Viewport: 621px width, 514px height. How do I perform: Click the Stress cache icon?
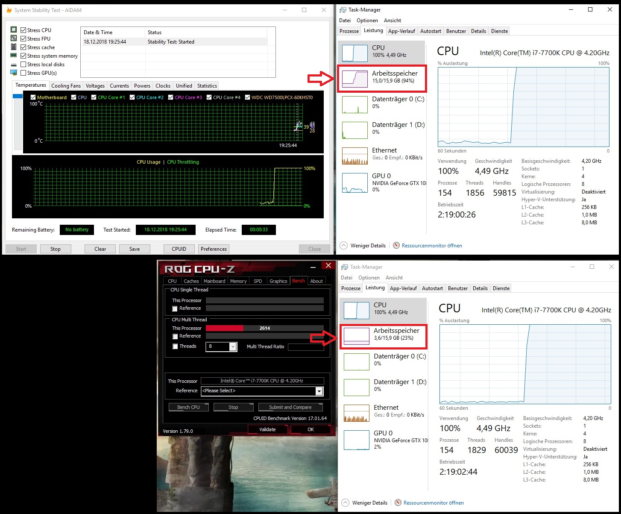pyautogui.click(x=14, y=47)
